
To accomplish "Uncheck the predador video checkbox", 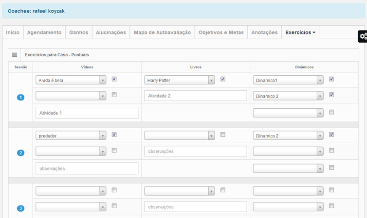I will tap(114, 134).
